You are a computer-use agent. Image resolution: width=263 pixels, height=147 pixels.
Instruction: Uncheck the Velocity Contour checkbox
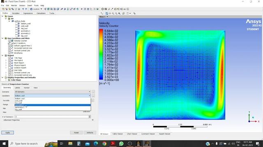[9, 41]
